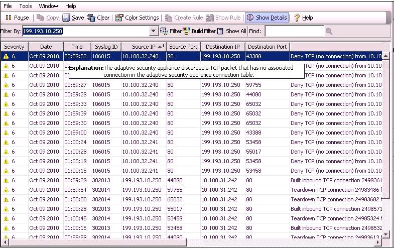394x249 pixels.
Task: Select the row with time 00:59:39
Action: (191, 113)
